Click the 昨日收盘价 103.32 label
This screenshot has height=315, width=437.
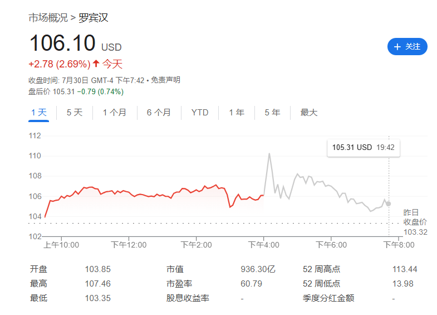point(415,222)
